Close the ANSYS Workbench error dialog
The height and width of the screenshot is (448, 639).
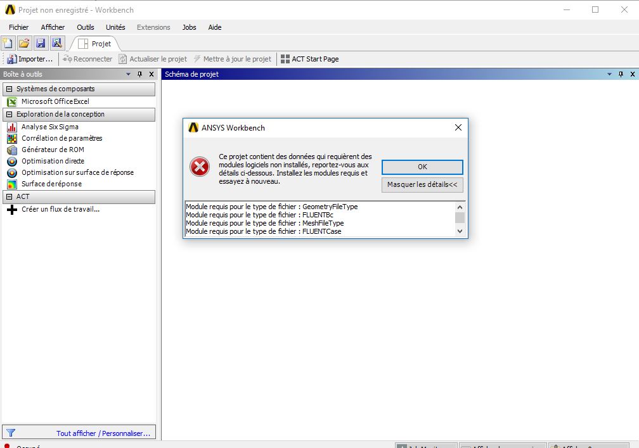[x=458, y=127]
